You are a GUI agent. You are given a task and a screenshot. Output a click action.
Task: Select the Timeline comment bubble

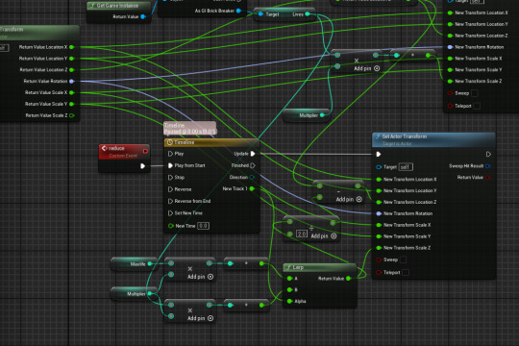pyautogui.click(x=190, y=128)
